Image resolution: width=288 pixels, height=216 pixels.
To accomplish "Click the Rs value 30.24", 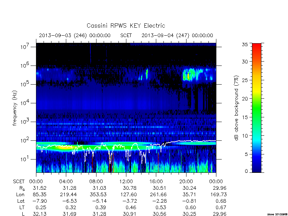I will click(189, 188).
